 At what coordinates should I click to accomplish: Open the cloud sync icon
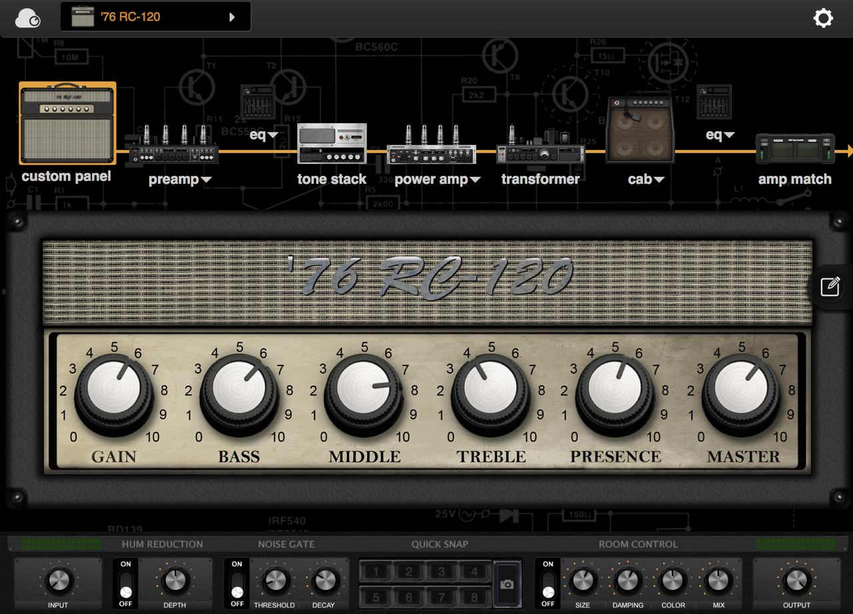point(27,17)
